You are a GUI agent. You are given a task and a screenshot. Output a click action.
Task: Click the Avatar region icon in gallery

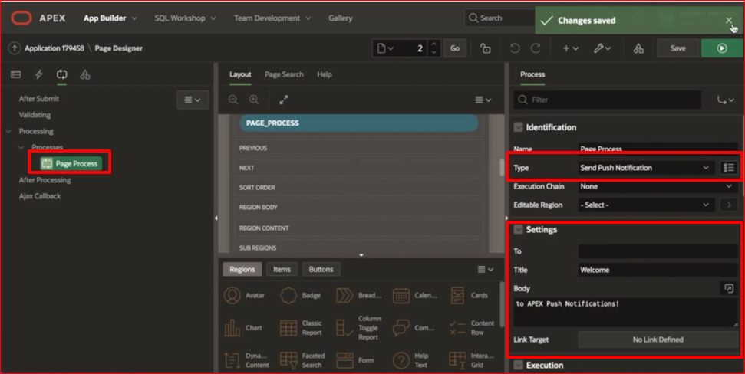pyautogui.click(x=232, y=295)
